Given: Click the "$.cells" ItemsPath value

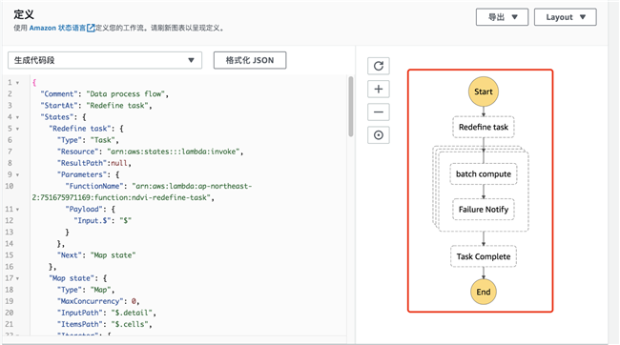Looking at the screenshot, I should tap(130, 324).
